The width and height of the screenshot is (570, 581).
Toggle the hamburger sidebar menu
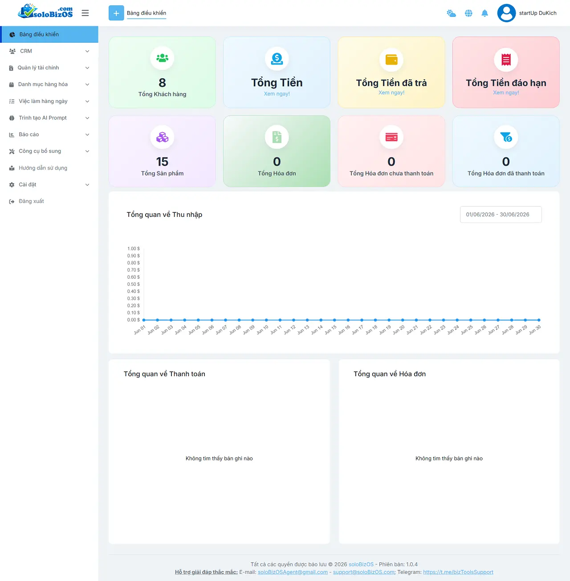[85, 13]
